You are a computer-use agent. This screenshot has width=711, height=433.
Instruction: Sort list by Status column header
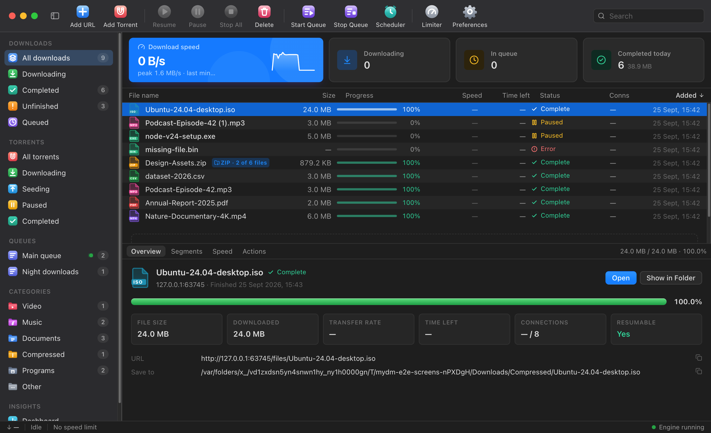point(550,95)
